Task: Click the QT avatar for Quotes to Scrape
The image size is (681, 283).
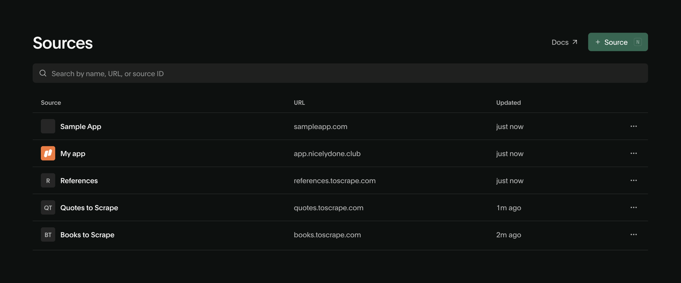Action: 48,207
